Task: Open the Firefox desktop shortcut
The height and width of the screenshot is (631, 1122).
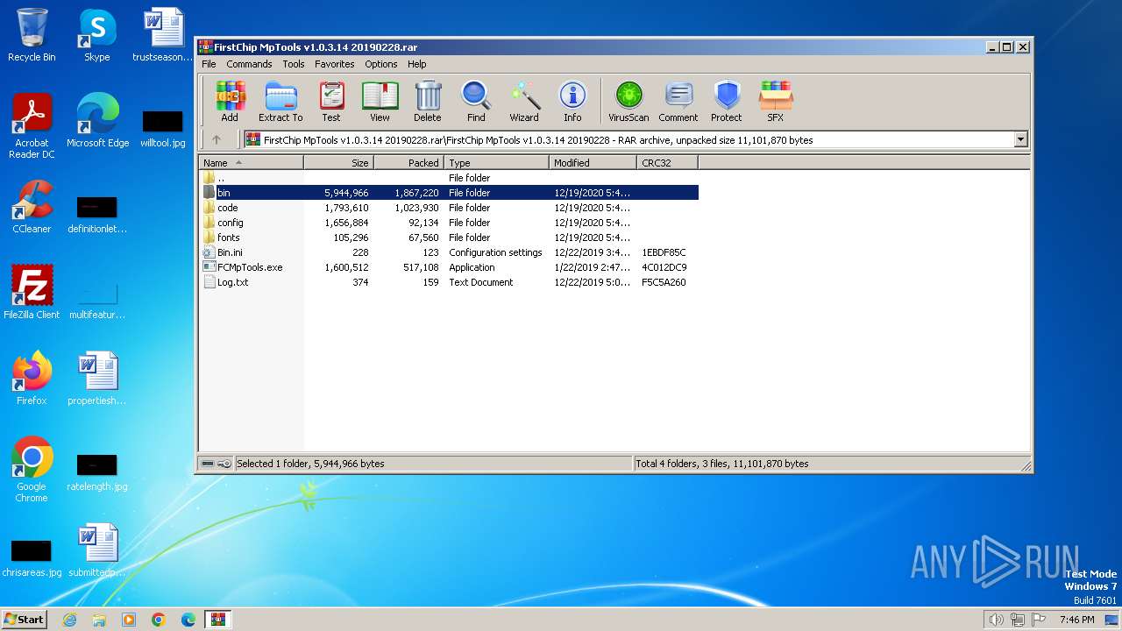Action: [x=32, y=379]
